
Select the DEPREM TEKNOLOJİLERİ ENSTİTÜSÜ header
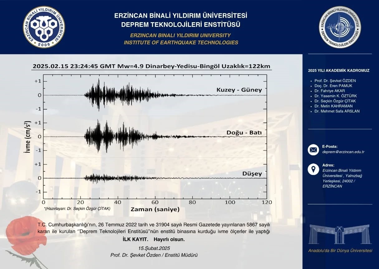click(181, 24)
